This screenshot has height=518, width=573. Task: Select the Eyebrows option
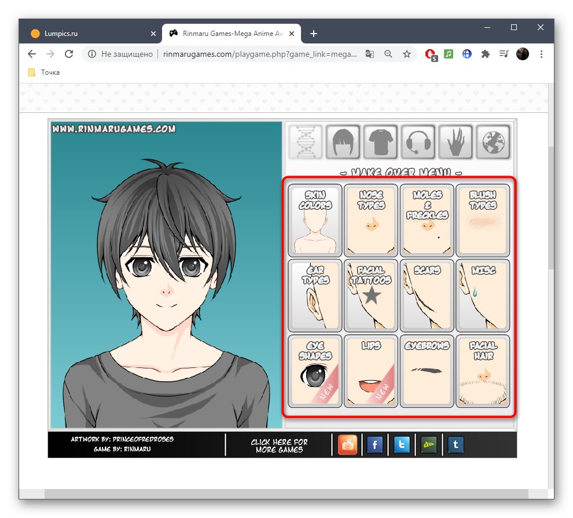[x=427, y=371]
